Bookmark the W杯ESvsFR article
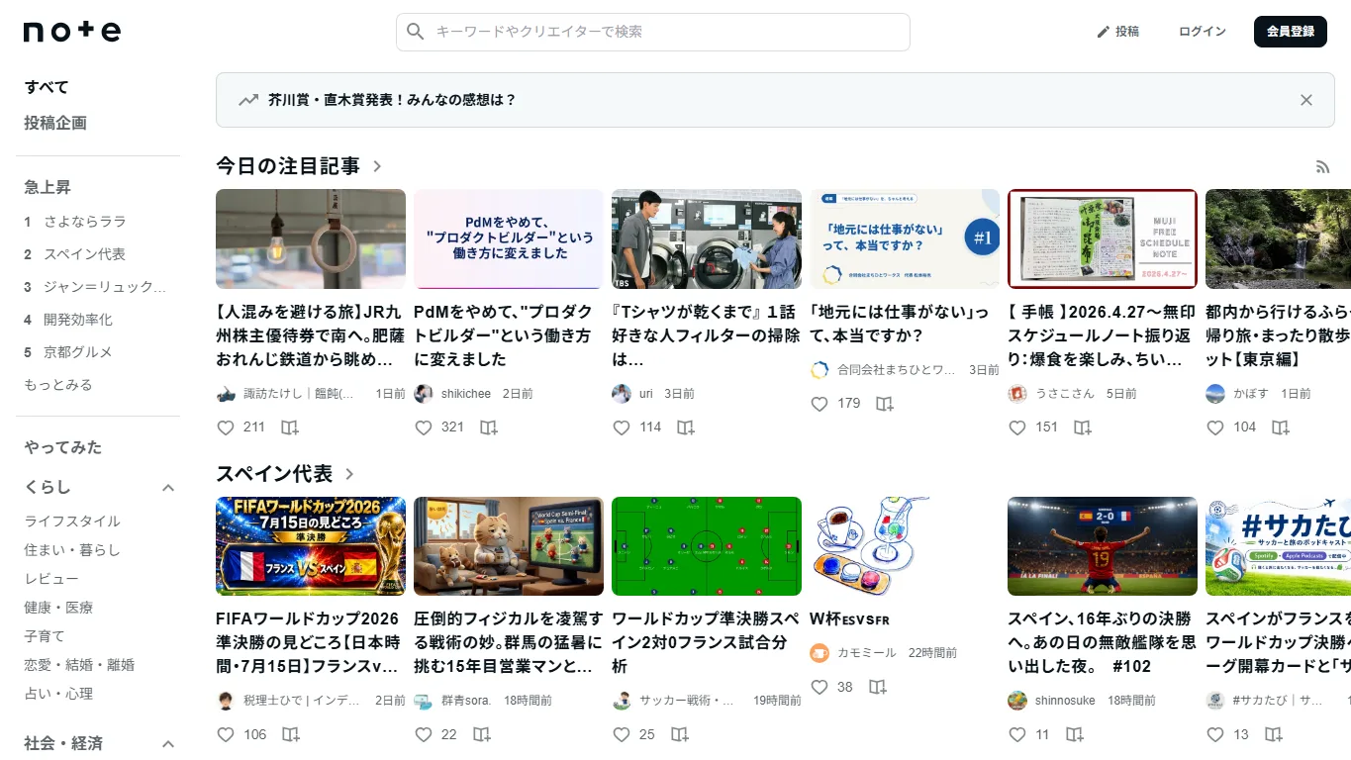1351x760 pixels. [878, 687]
